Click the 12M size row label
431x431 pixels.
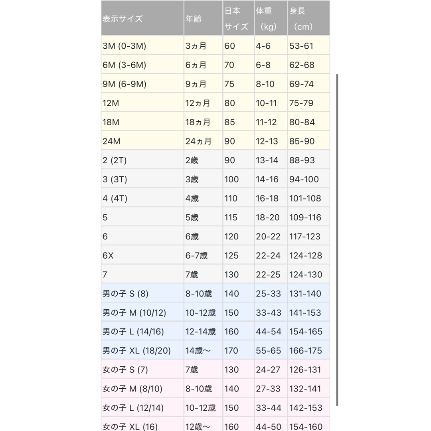(142, 103)
